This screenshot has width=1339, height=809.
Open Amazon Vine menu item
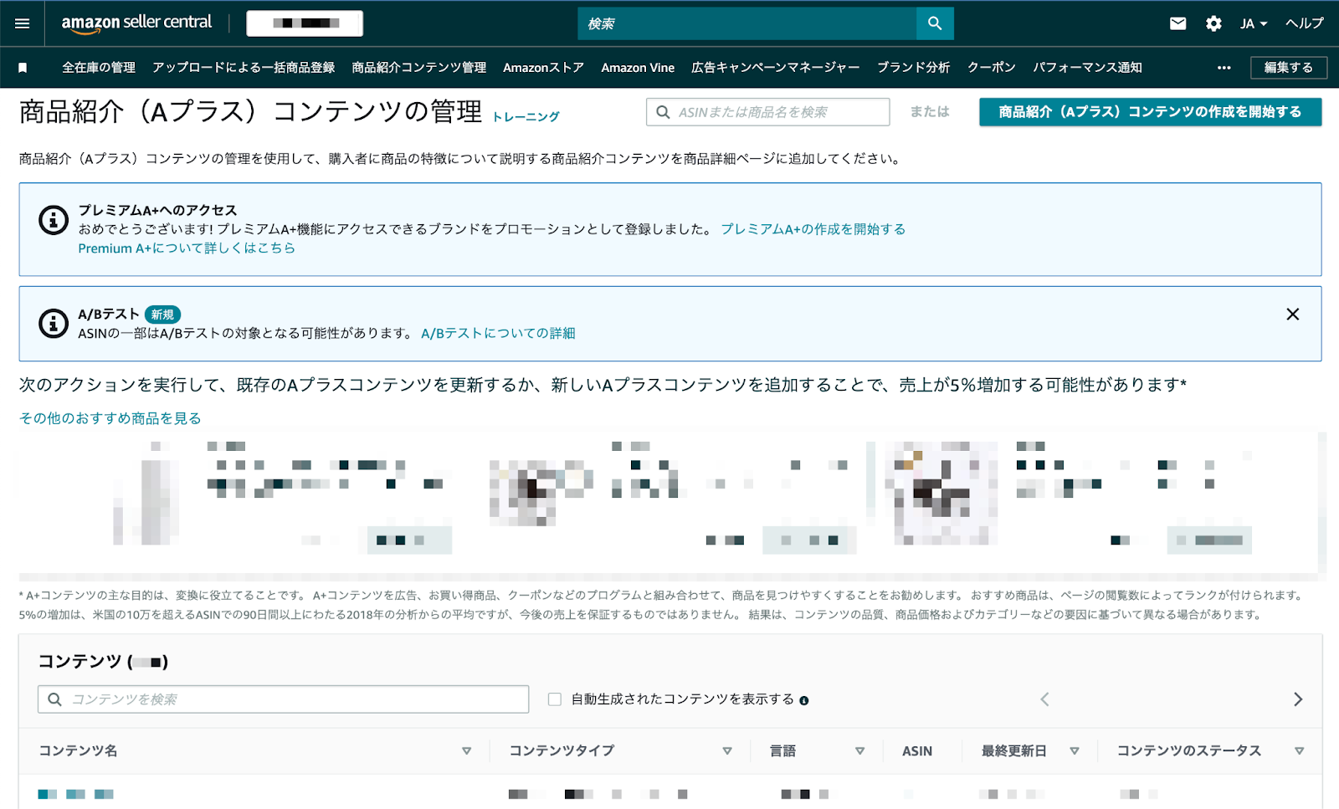click(638, 68)
